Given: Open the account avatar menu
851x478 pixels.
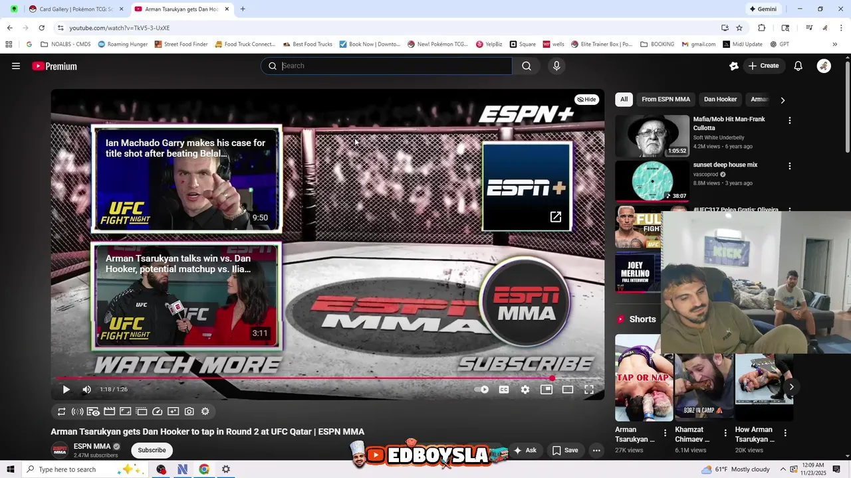Looking at the screenshot, I should point(824,66).
